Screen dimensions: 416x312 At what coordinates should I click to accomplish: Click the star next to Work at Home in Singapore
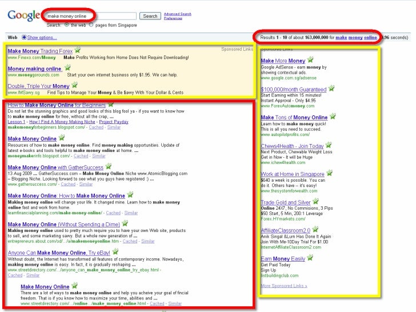point(330,173)
